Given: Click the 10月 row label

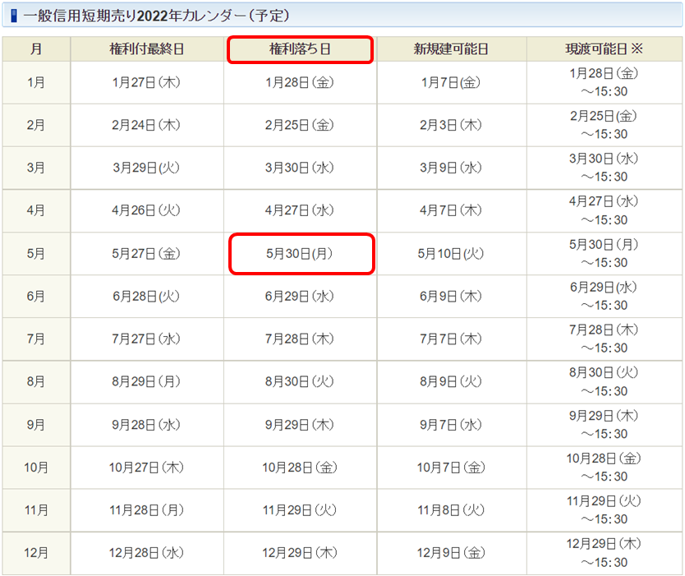Looking at the screenshot, I should 36,468.
